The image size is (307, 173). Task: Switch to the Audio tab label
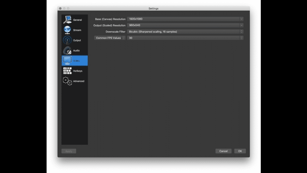[x=76, y=50]
